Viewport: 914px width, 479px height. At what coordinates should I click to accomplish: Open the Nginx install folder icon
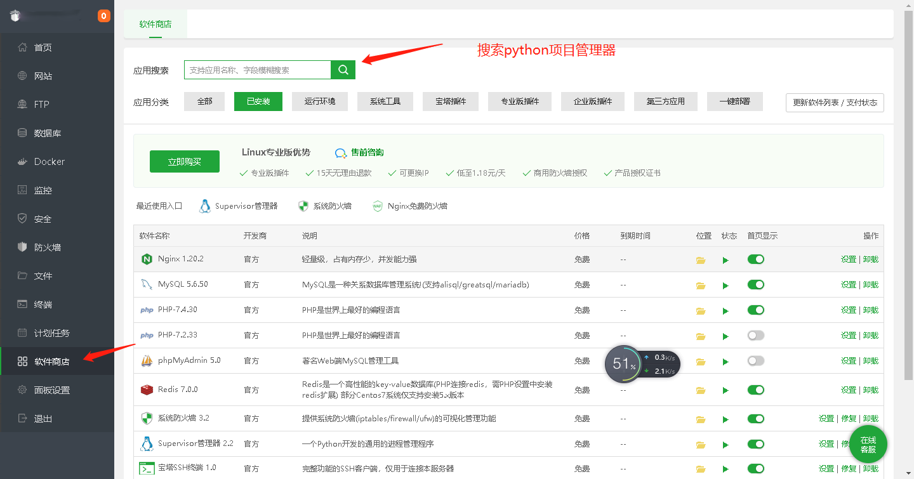pos(701,259)
